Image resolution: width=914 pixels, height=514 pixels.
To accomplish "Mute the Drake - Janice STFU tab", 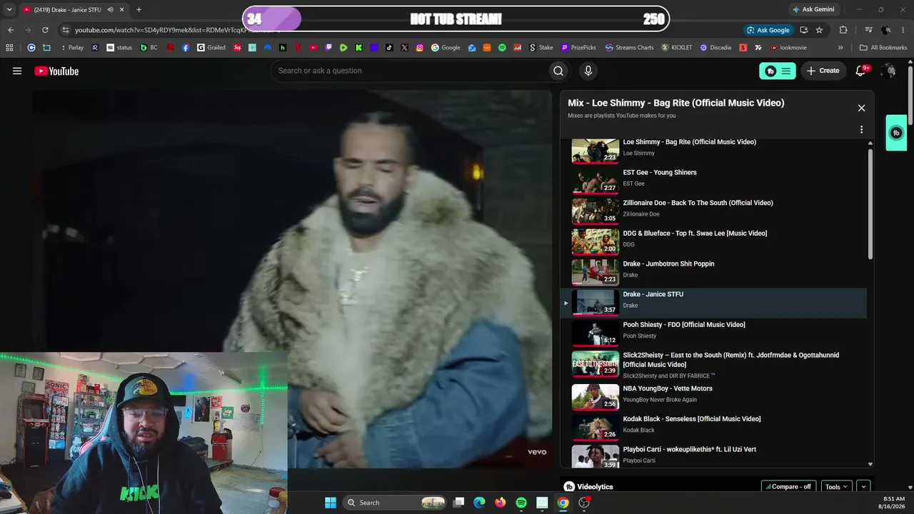I will (x=110, y=10).
